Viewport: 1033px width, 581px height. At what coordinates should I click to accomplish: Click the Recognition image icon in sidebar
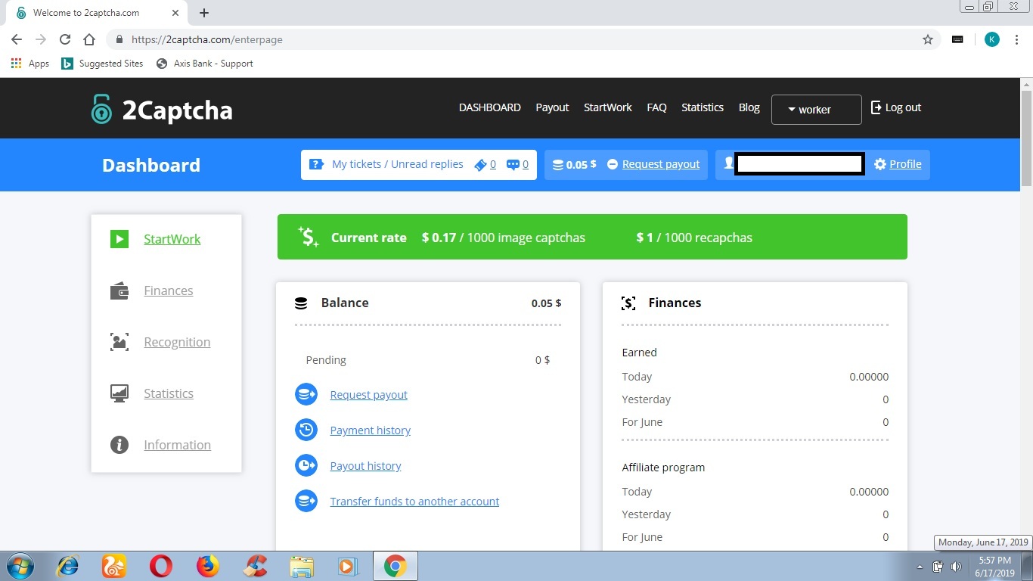point(119,342)
